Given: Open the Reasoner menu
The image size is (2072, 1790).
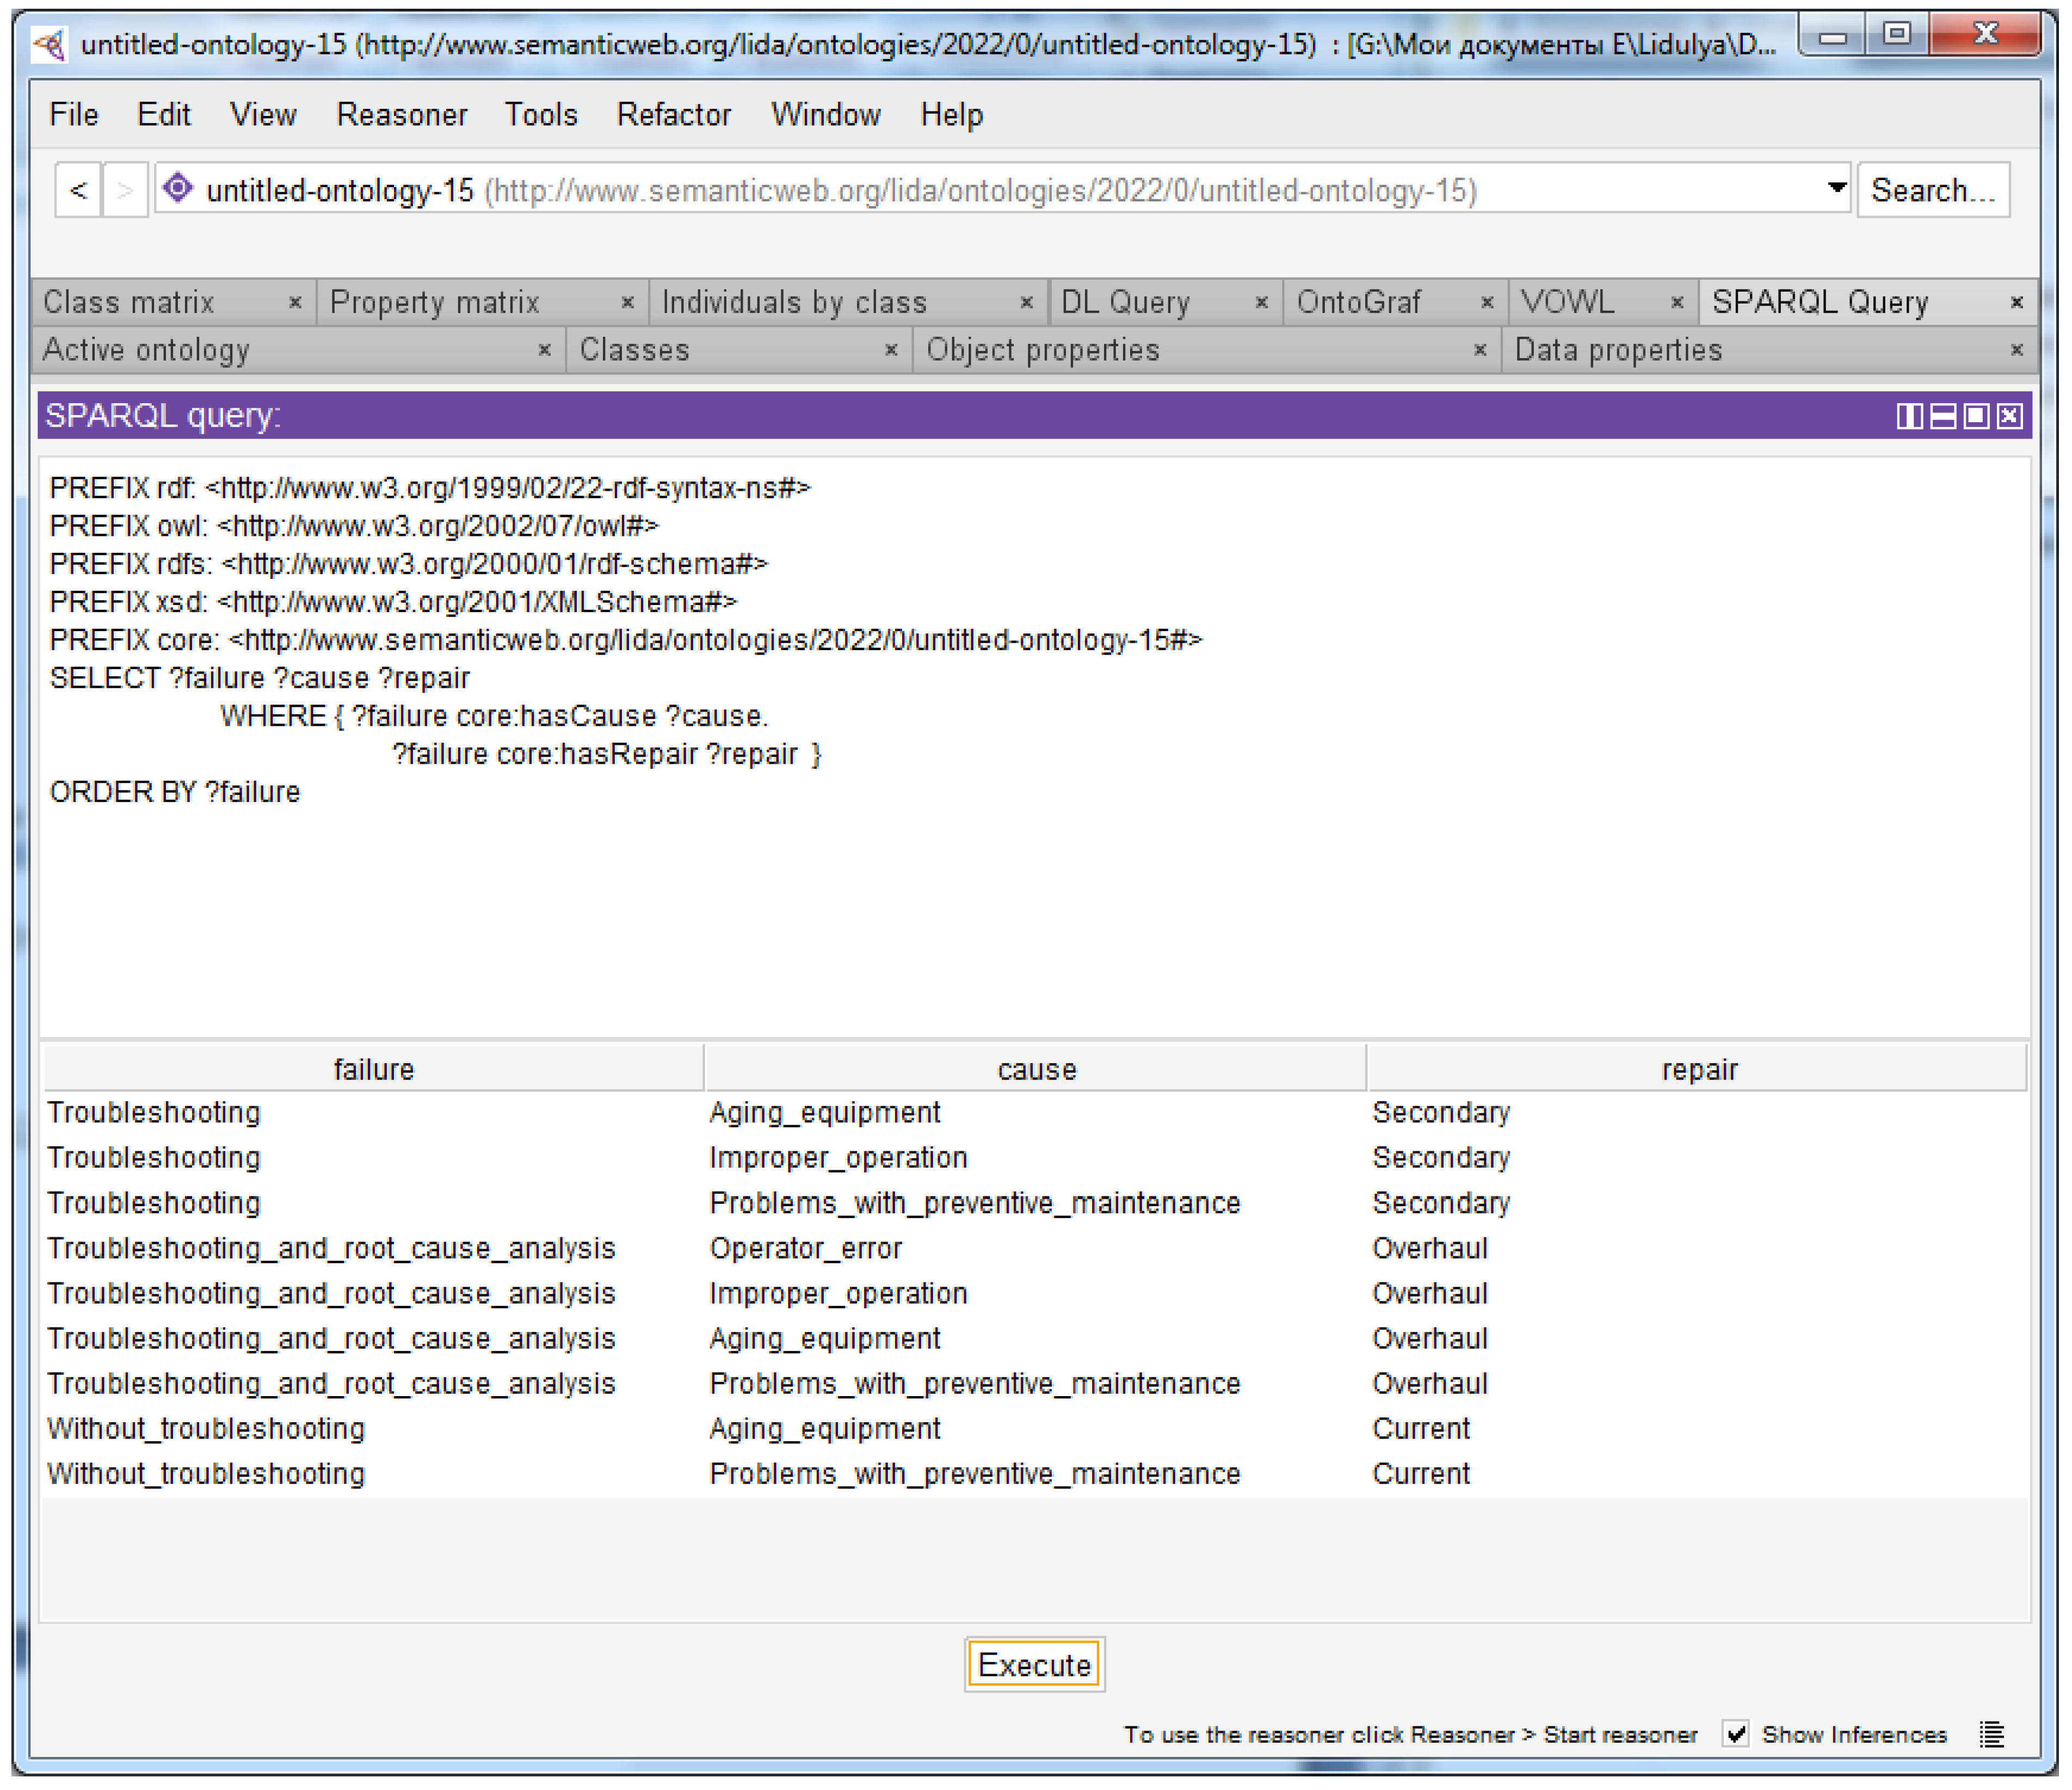Looking at the screenshot, I should point(401,115).
